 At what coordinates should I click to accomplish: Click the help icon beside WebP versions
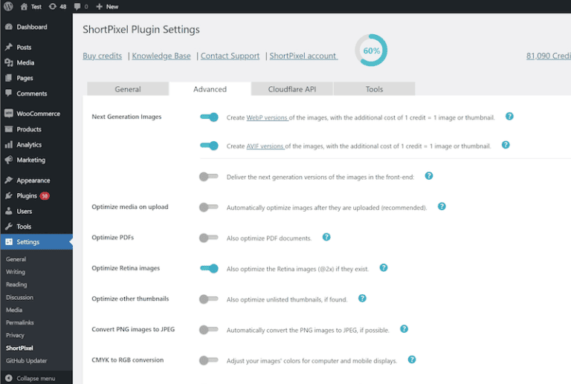(509, 117)
